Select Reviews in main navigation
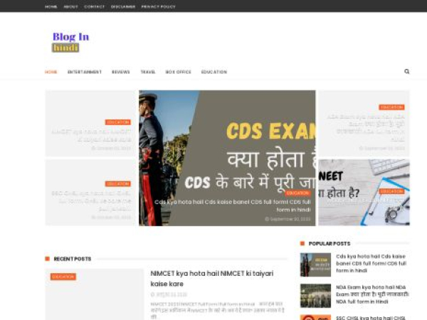This screenshot has width=427, height=320. [x=121, y=72]
